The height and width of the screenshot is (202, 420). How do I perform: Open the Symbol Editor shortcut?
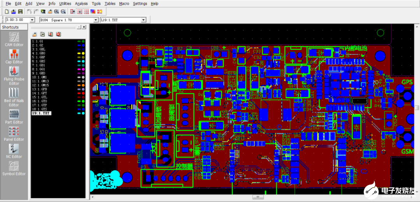[x=14, y=168]
